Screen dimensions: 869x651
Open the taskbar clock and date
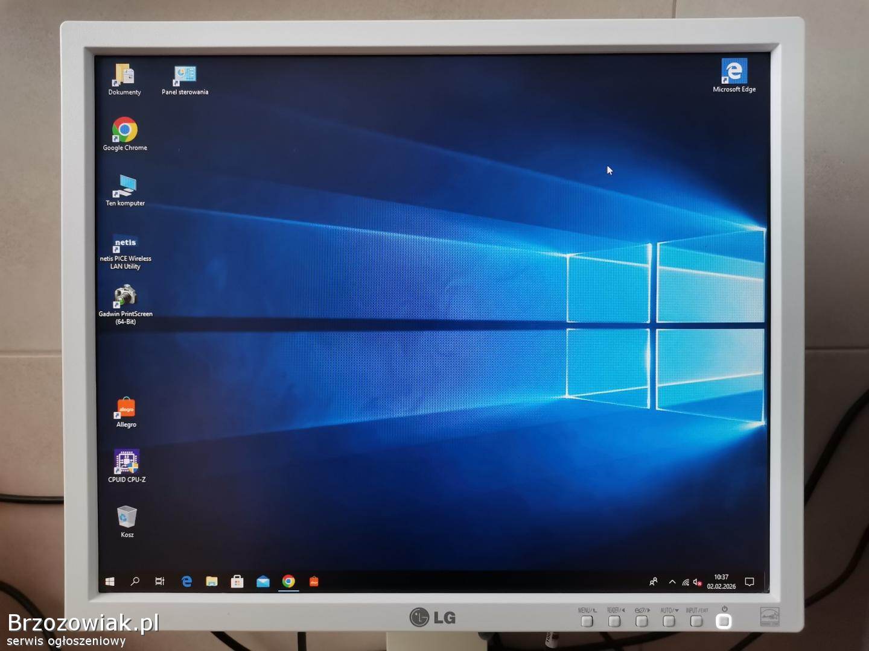721,582
